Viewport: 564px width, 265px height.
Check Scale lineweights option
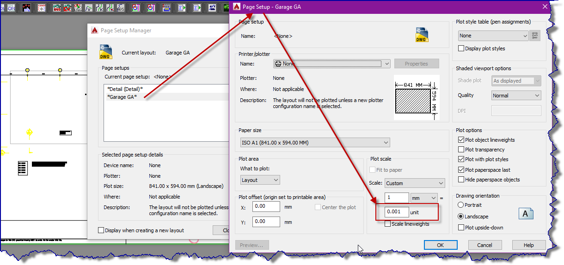(x=388, y=224)
